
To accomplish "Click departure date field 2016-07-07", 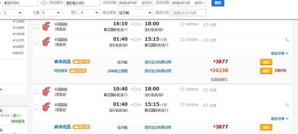I will 135,3.
